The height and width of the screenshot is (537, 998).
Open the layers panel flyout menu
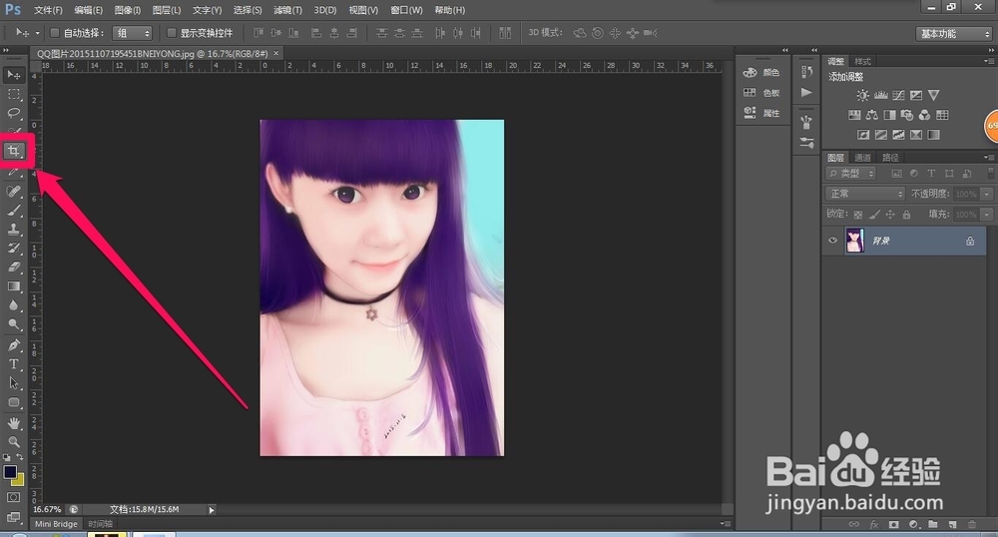tap(988, 157)
